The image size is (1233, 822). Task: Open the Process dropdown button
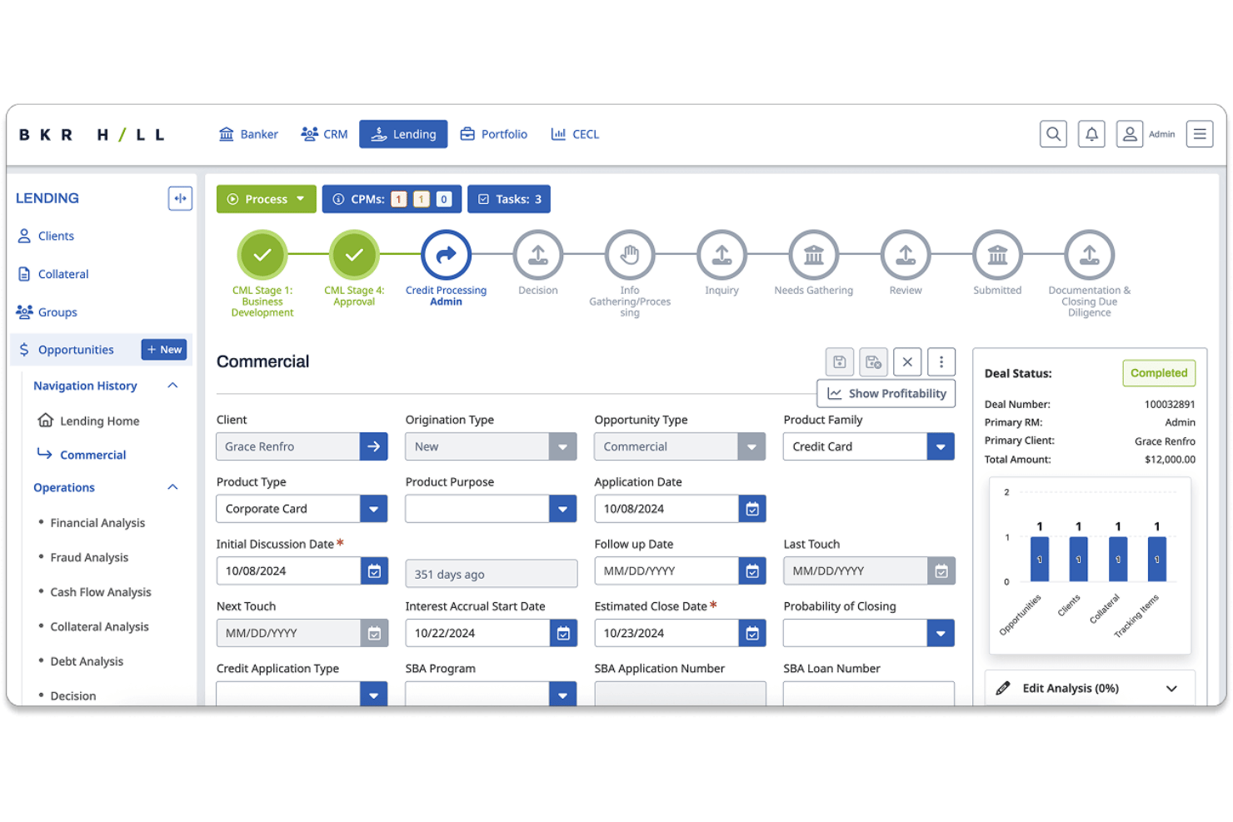pyautogui.click(x=267, y=199)
